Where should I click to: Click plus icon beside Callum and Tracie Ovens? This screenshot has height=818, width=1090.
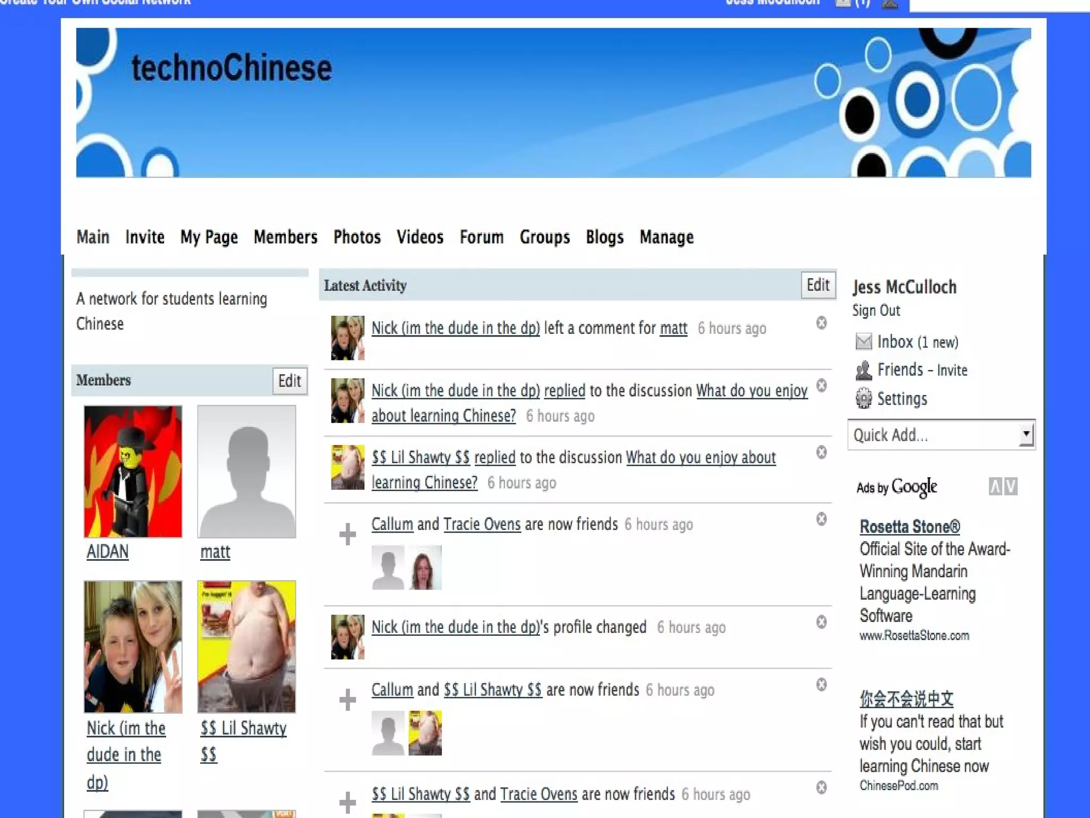pos(348,534)
